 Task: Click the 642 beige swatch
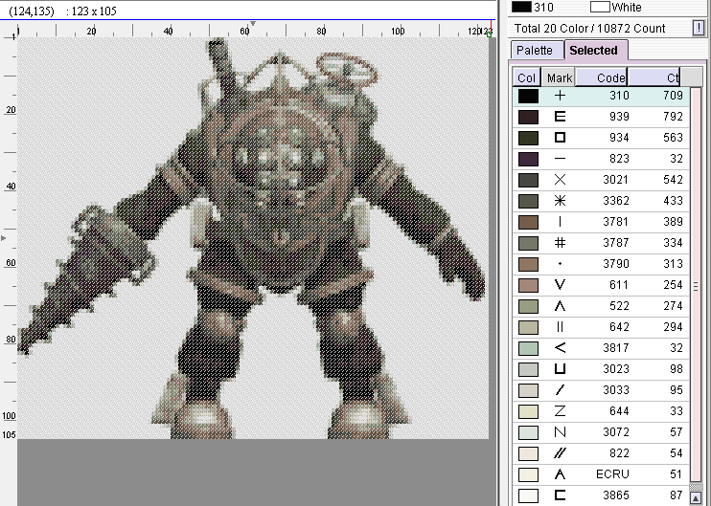[x=528, y=327]
